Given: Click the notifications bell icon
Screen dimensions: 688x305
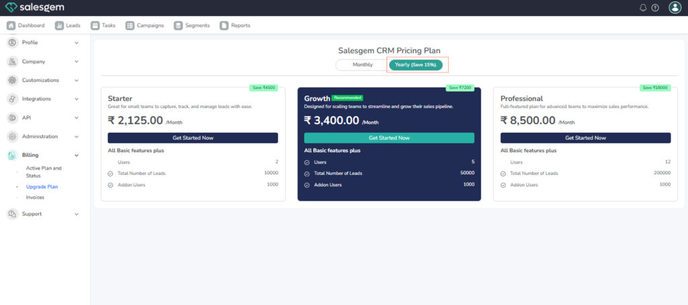Looking at the screenshot, I should tap(643, 8).
